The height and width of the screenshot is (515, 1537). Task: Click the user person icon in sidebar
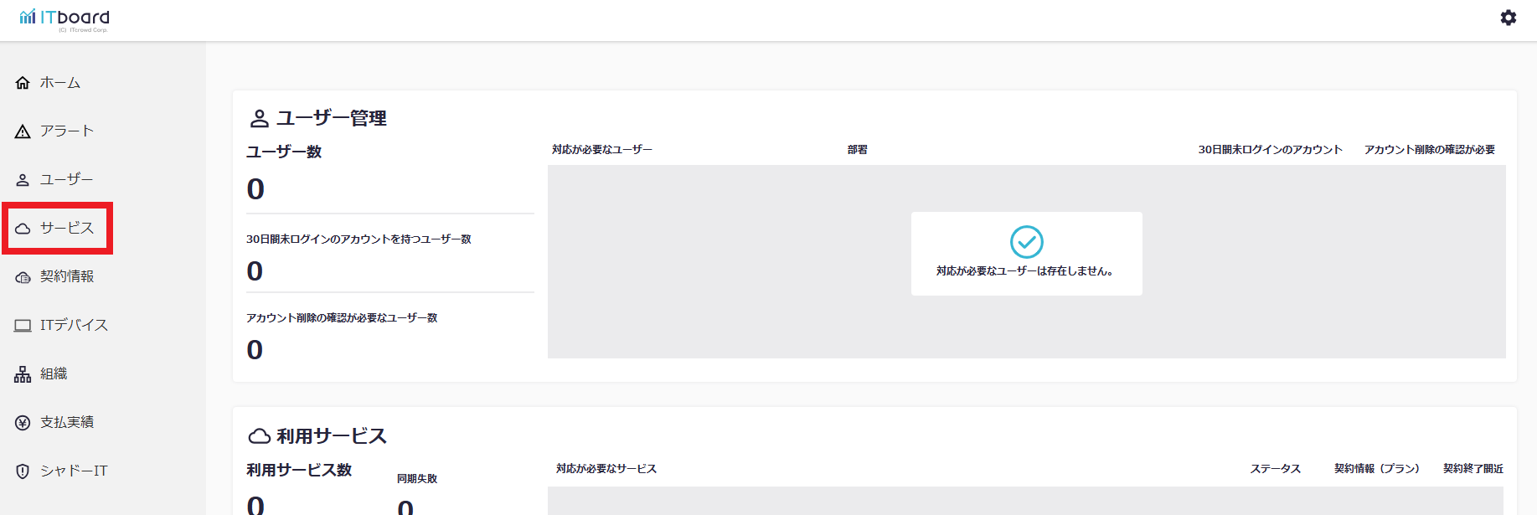click(23, 180)
